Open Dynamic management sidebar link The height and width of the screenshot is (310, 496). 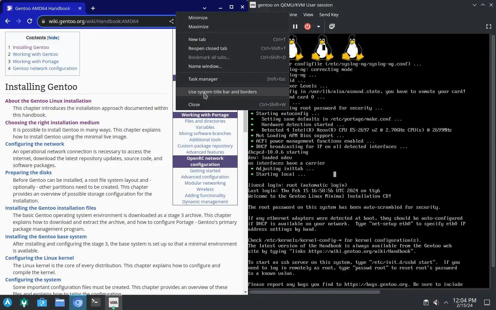click(x=205, y=201)
